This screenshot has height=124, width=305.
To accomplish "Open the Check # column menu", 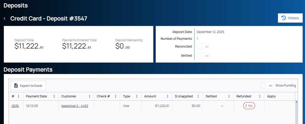I will 116,96.
